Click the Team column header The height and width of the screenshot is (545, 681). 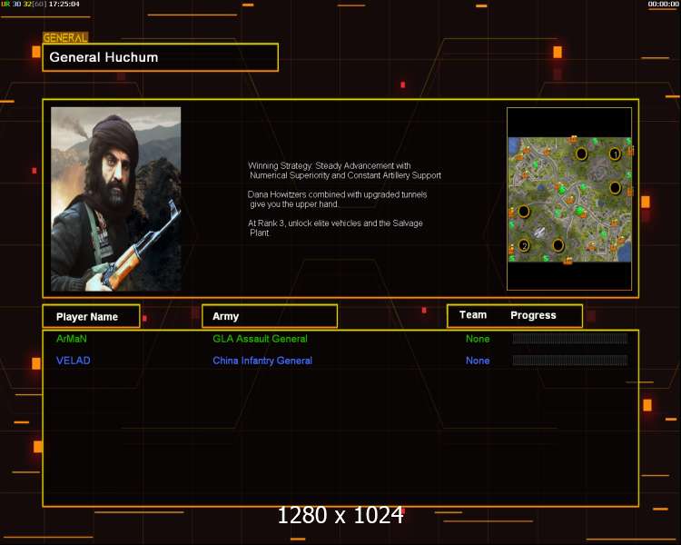473,315
